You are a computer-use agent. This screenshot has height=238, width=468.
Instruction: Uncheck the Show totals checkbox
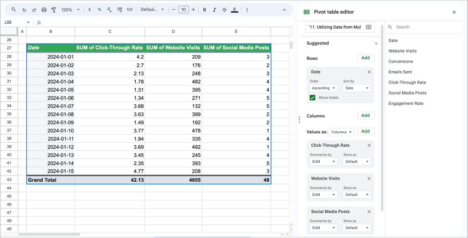pyautogui.click(x=312, y=97)
